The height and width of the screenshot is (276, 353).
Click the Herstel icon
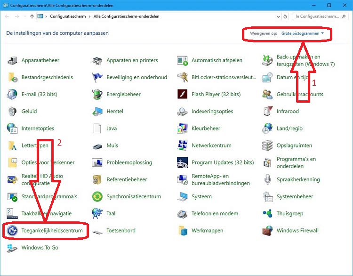(97, 111)
